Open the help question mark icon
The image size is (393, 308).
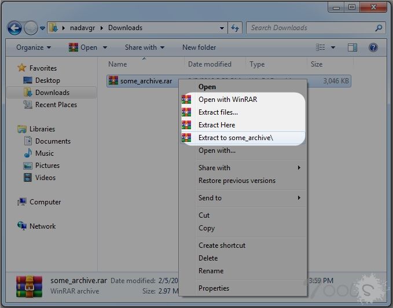click(x=373, y=47)
